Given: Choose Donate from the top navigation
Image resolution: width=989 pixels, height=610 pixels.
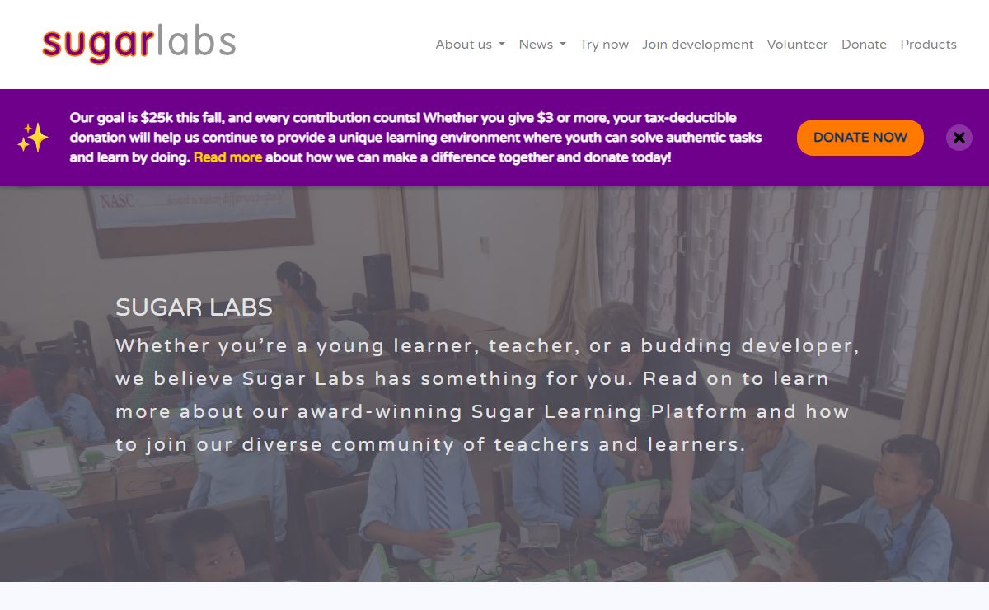Looking at the screenshot, I should [x=864, y=45].
